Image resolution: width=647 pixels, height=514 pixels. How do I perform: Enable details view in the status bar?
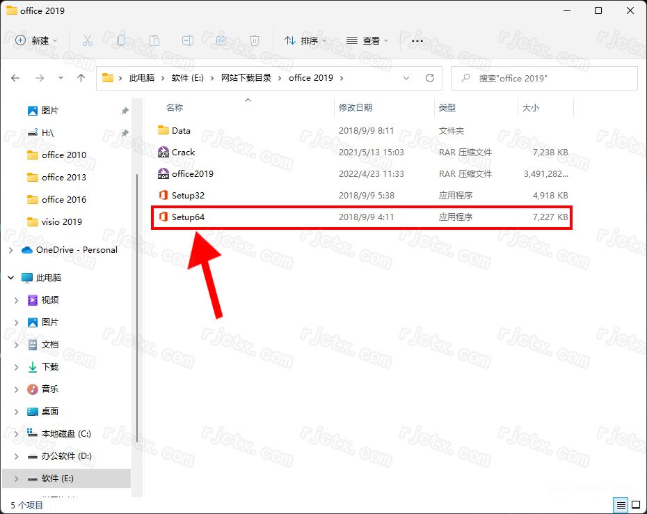(x=621, y=505)
